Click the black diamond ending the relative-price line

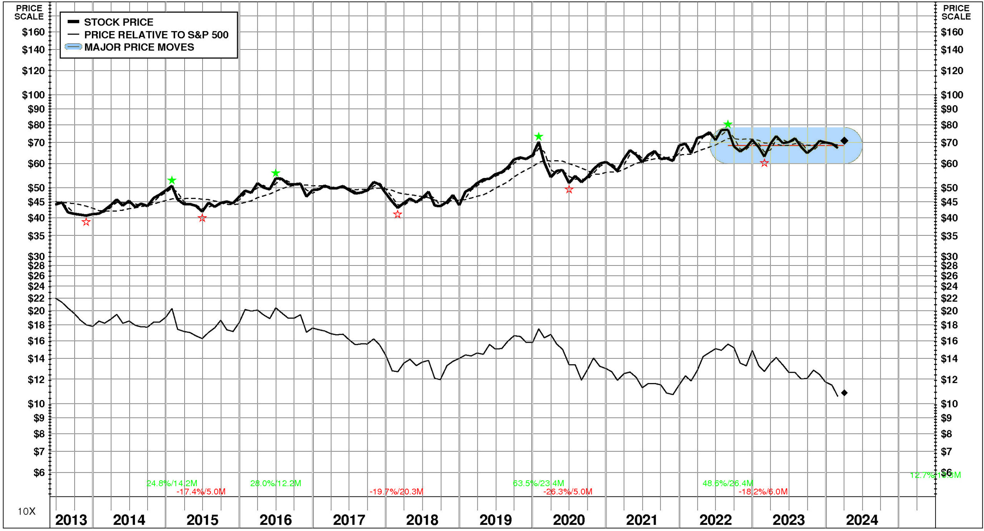[x=844, y=393]
